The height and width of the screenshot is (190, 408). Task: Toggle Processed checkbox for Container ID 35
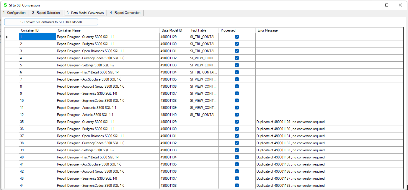click(237, 122)
